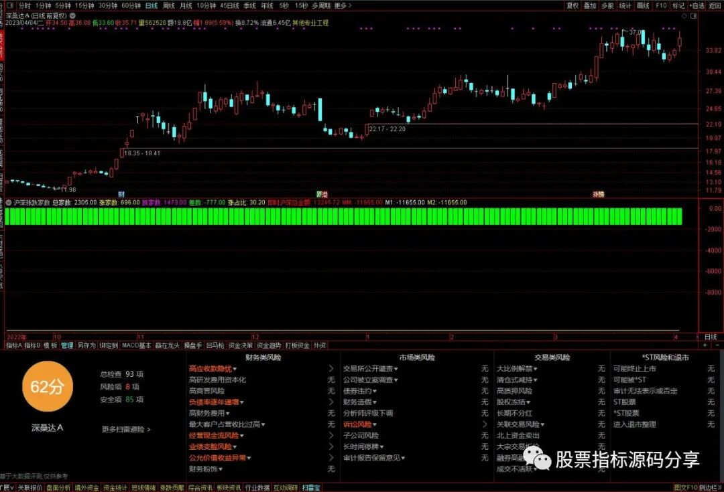Image resolution: width=724 pixels, height=492 pixels.
Task: Select the 资金决策 indicator
Action: point(241,345)
